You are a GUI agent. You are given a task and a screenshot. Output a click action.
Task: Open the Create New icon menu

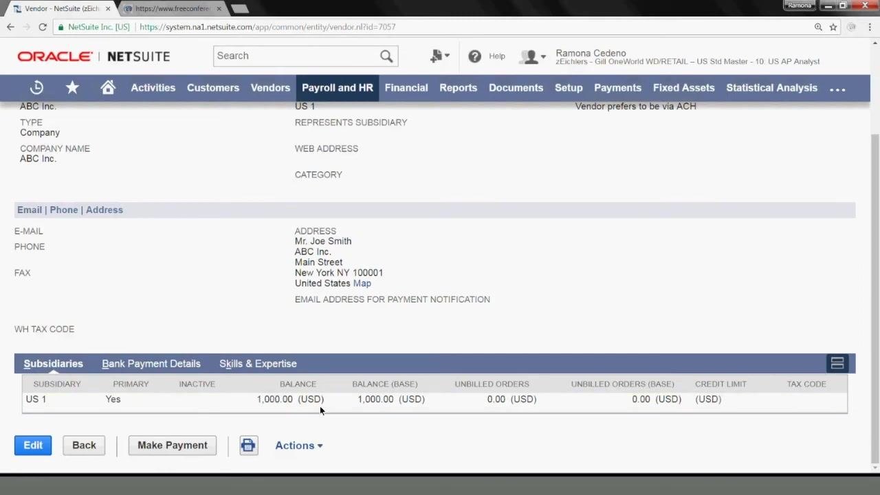439,56
